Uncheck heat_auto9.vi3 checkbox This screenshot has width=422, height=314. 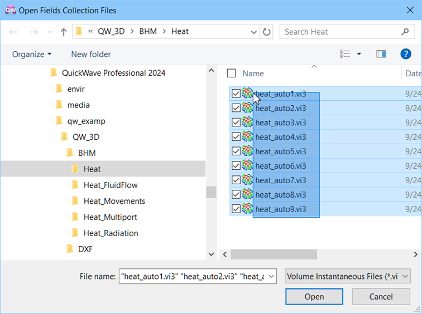click(x=236, y=209)
